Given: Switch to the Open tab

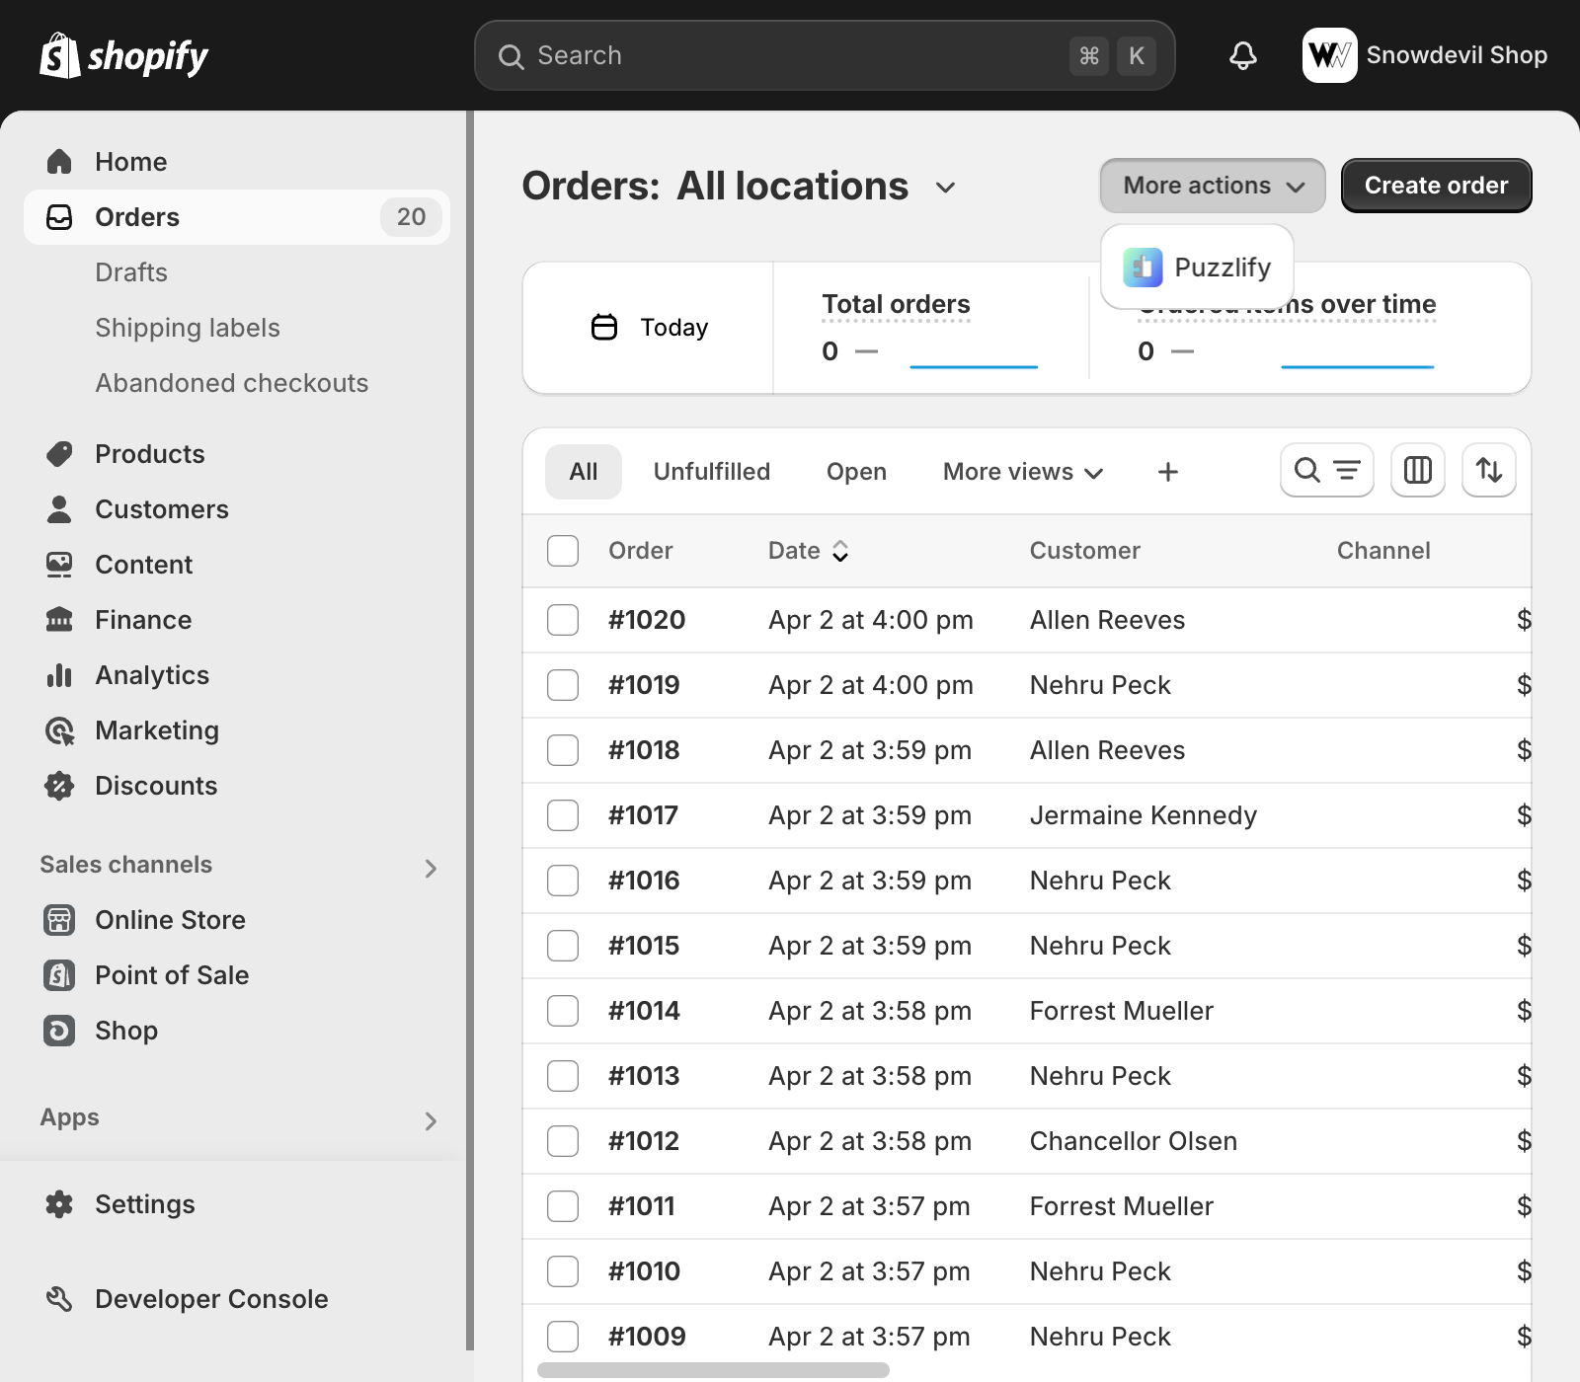Looking at the screenshot, I should point(855,472).
